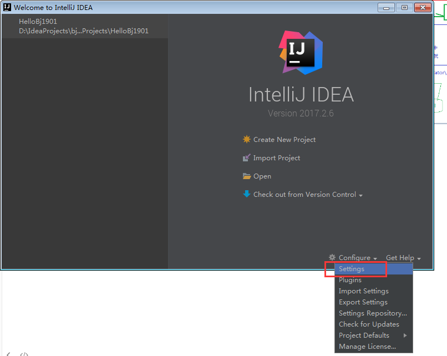Minimize the Welcome to IntelliJ IDEA window
This screenshot has width=447, height=356.
(386, 8)
